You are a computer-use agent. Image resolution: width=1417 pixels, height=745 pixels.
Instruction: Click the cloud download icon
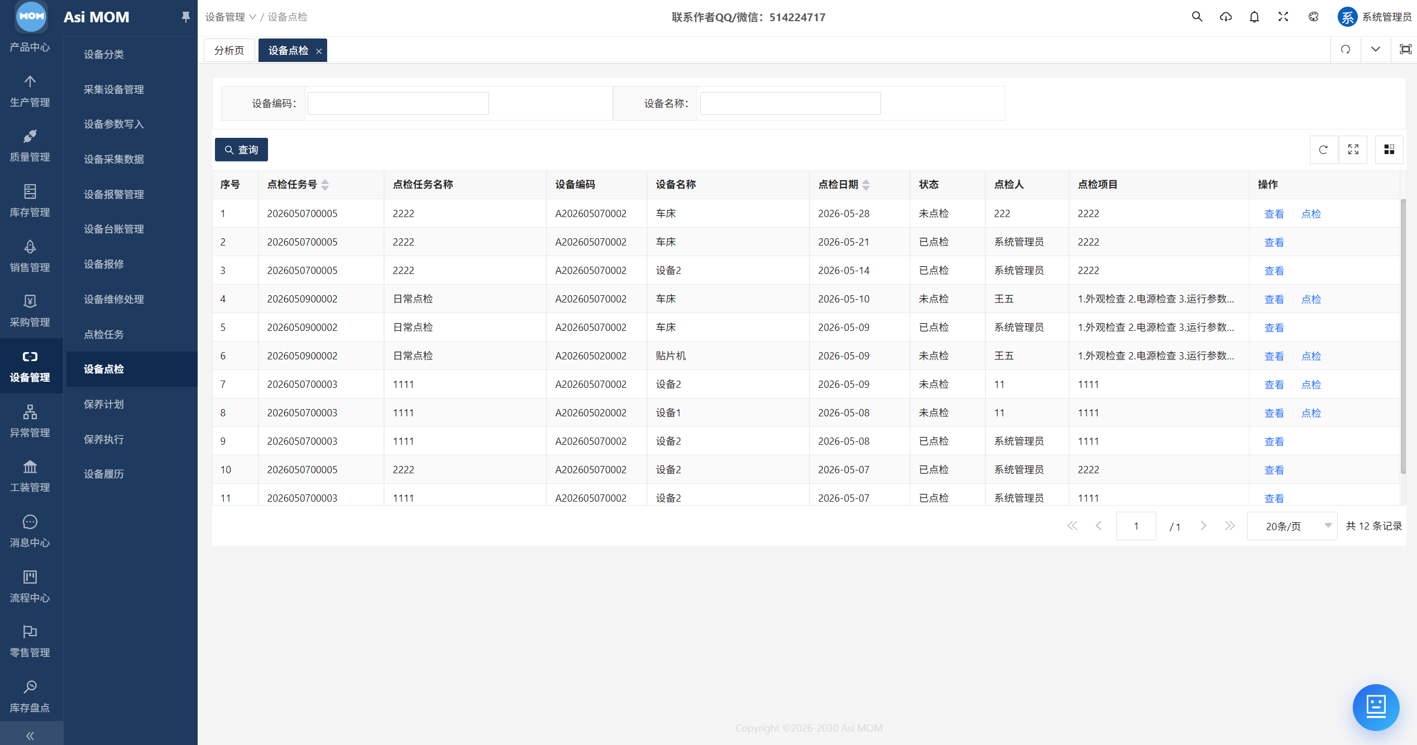click(1225, 17)
